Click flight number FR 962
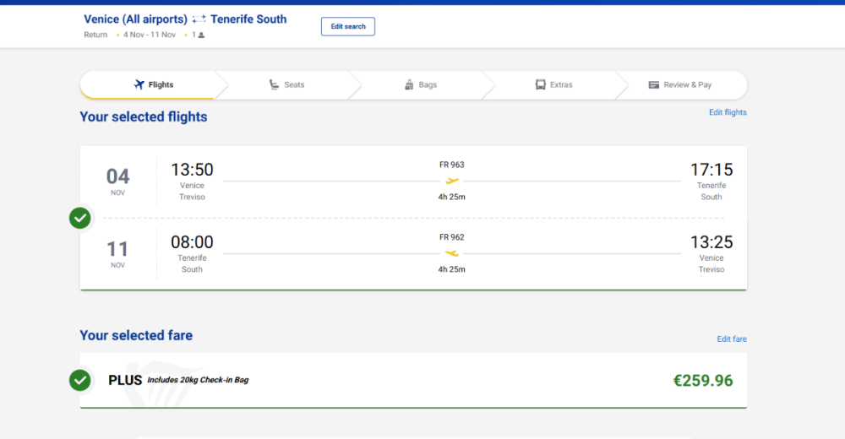The width and height of the screenshot is (845, 439). (451, 237)
